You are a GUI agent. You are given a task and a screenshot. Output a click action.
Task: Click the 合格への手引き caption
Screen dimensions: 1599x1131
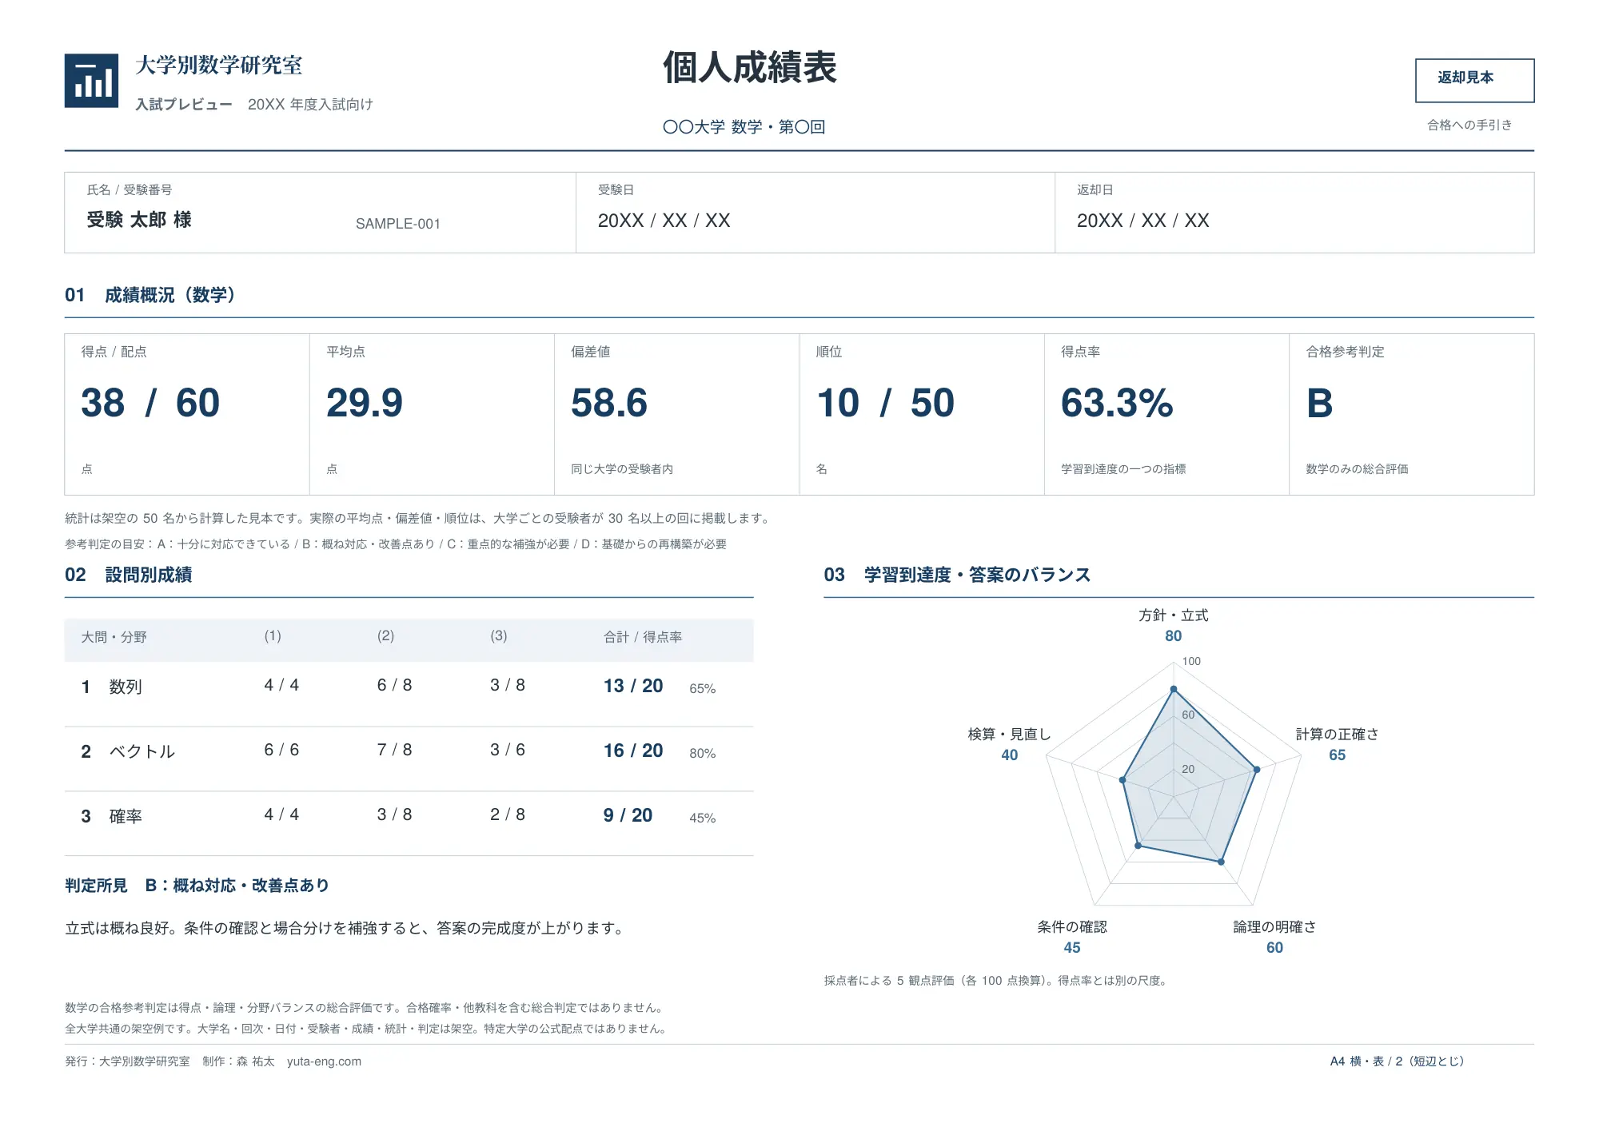[x=1469, y=125]
